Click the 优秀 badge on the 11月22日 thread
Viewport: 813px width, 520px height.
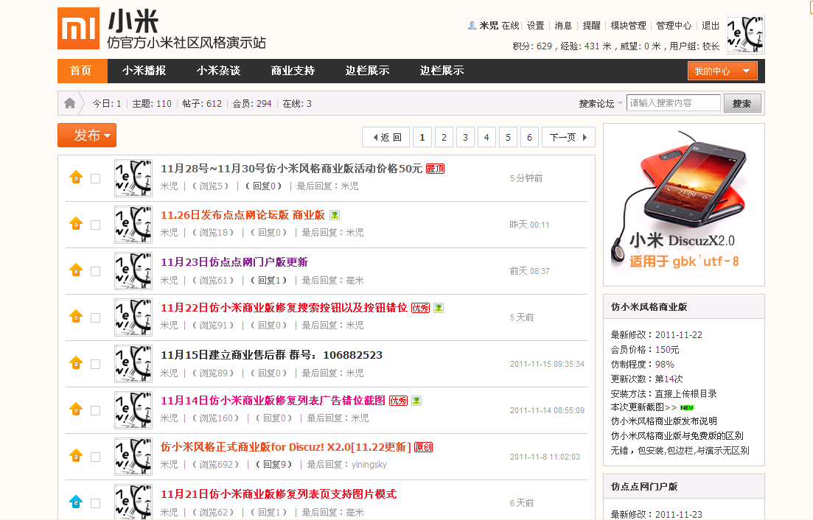point(420,308)
